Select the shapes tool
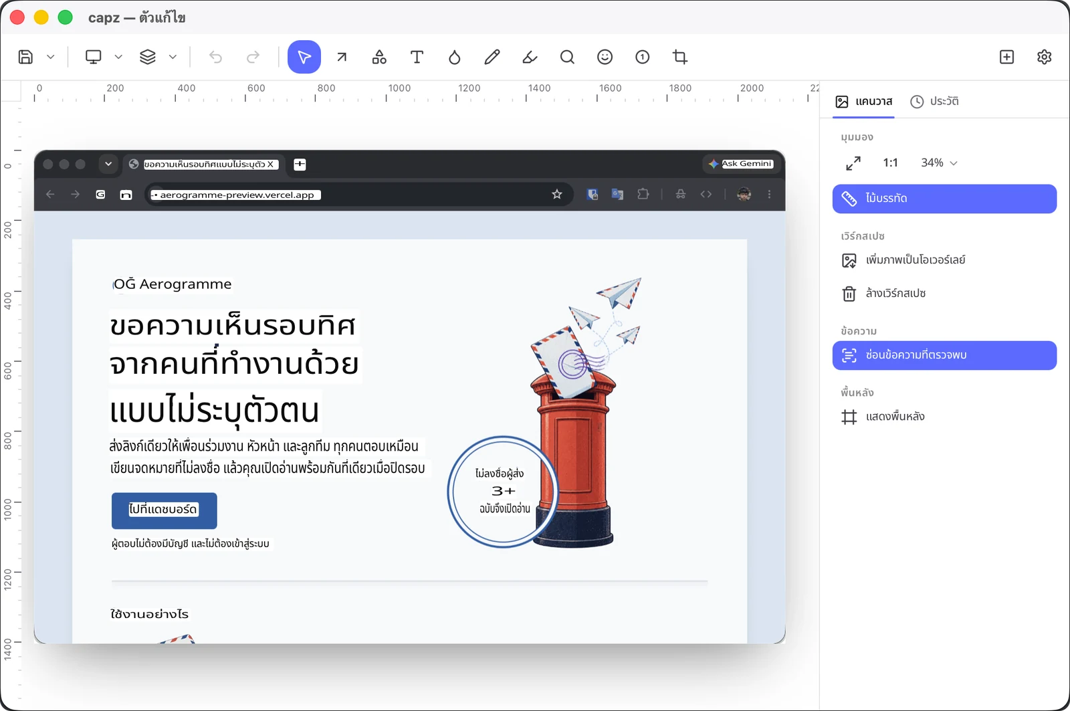The width and height of the screenshot is (1070, 711). pos(379,57)
